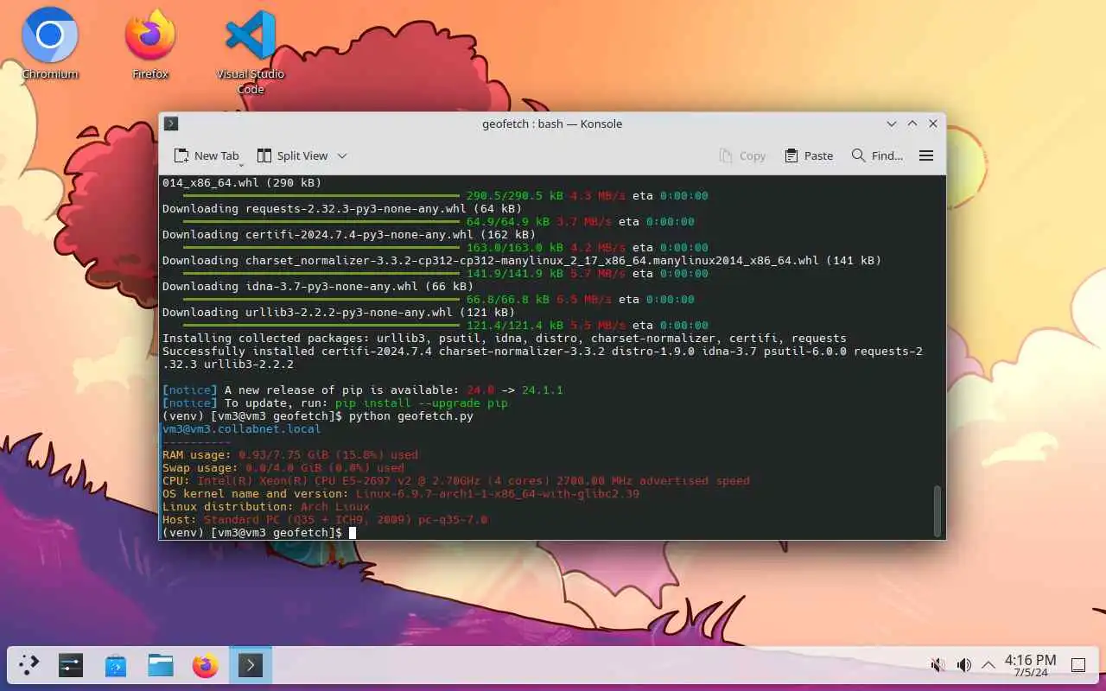The width and height of the screenshot is (1106, 691).
Task: Click 'pip install --upgrade pip' text
Action: tap(421, 403)
